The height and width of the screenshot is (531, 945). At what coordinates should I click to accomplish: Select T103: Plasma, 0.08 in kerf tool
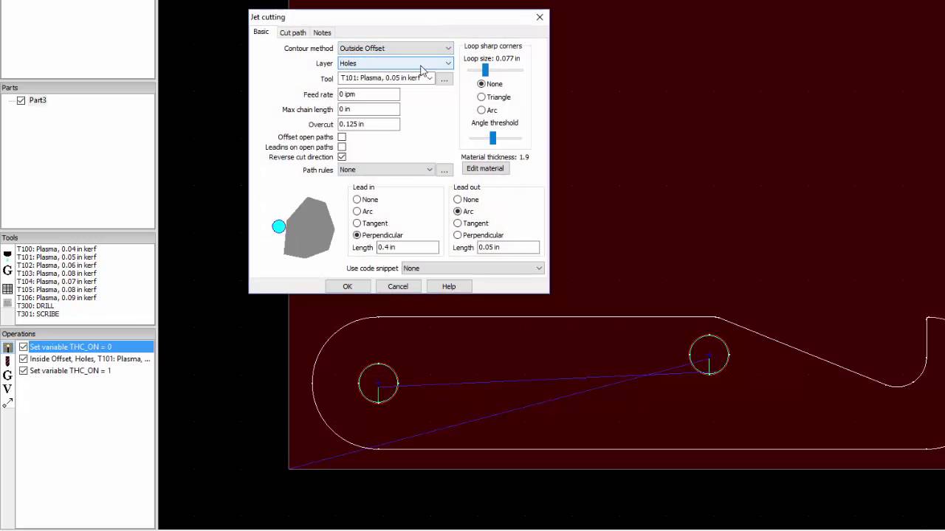[57, 274]
